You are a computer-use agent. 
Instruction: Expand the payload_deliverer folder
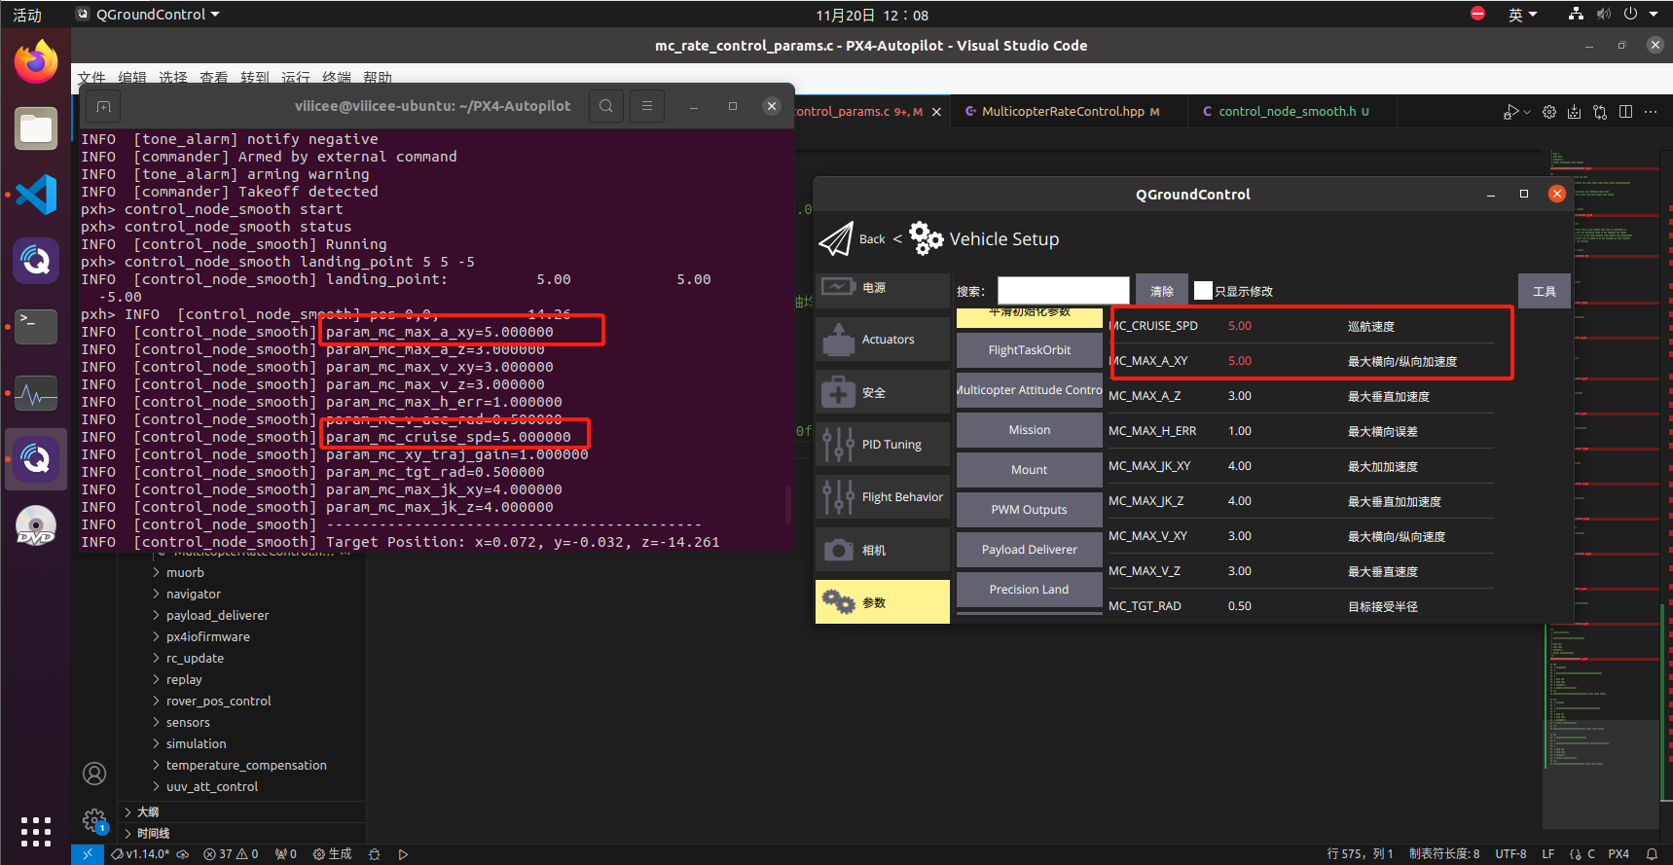pos(217,616)
